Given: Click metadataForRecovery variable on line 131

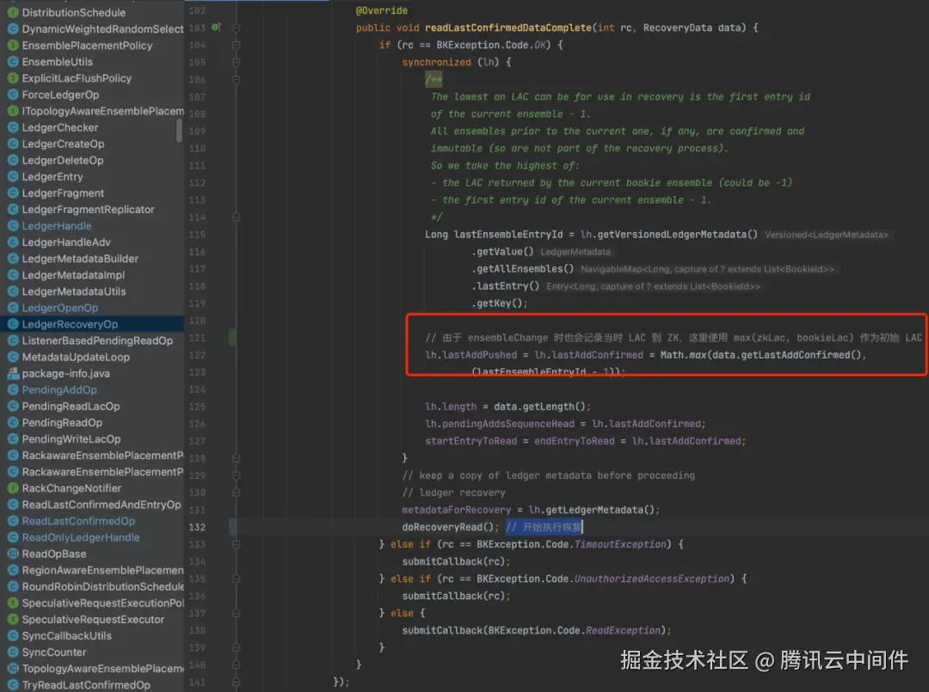Looking at the screenshot, I should click(456, 510).
